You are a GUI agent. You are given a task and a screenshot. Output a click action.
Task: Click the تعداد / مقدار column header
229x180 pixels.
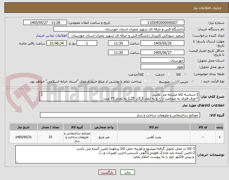[x=50, y=127]
